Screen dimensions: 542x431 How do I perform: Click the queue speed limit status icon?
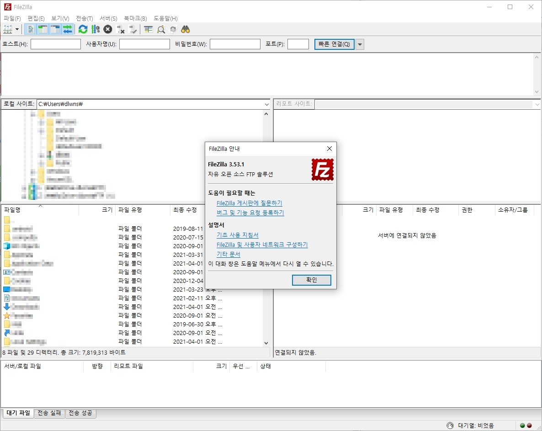[x=450, y=426]
